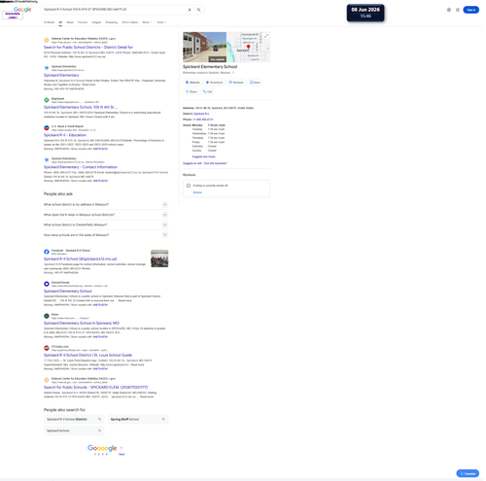Open Details link in the Reviews box

[x=197, y=192]
